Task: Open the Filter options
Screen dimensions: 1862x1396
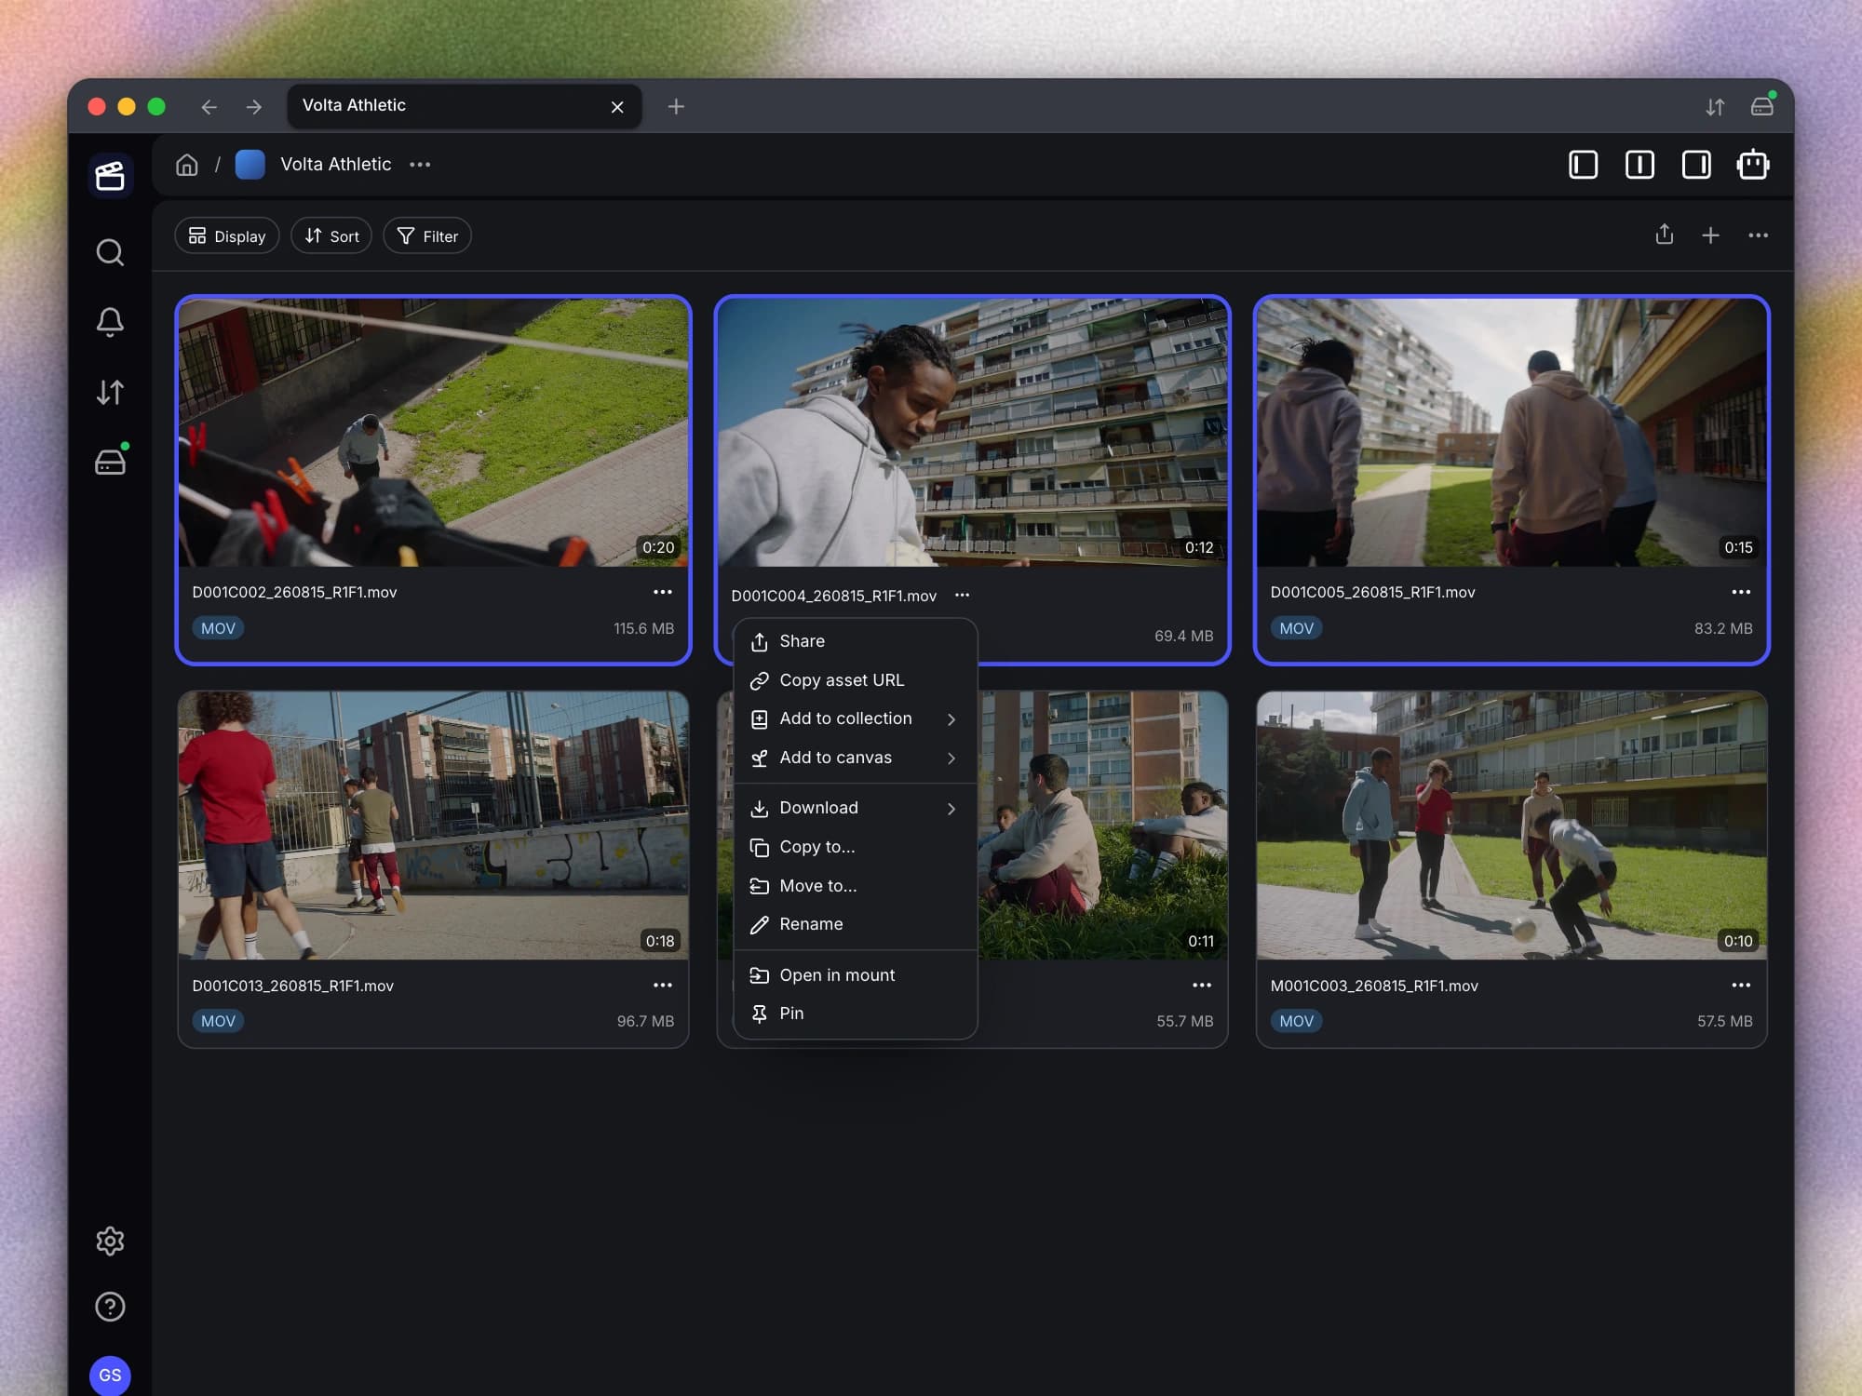Action: [x=427, y=235]
